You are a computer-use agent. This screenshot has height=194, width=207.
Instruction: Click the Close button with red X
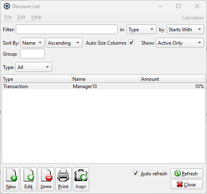[x=187, y=184]
